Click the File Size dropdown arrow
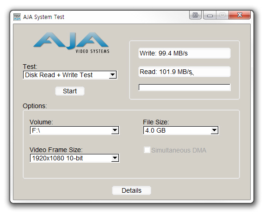This screenshot has width=265, height=214. tap(214, 130)
